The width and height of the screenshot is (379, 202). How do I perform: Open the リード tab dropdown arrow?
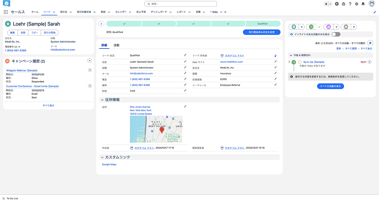tap(54, 12)
